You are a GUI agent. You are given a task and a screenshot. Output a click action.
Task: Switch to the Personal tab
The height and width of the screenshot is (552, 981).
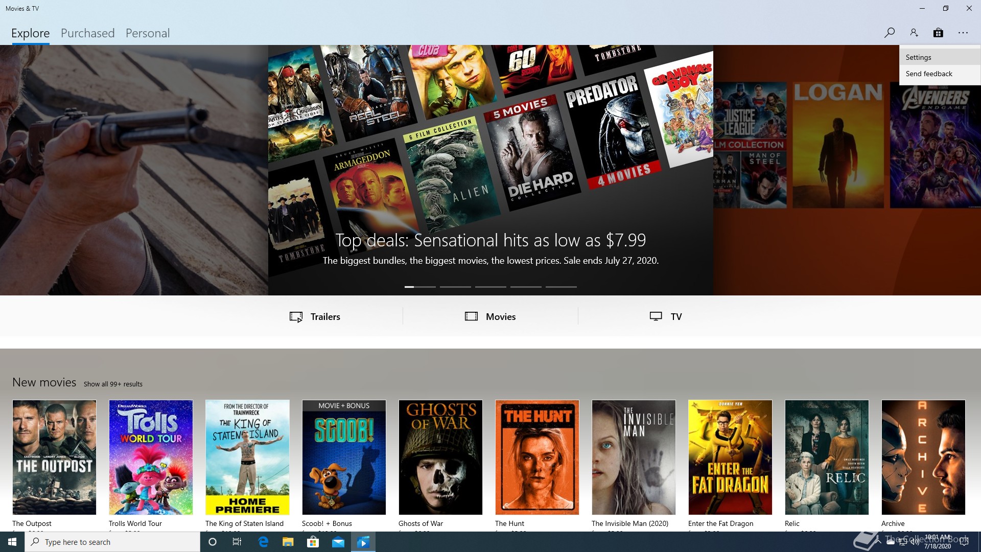tap(148, 33)
